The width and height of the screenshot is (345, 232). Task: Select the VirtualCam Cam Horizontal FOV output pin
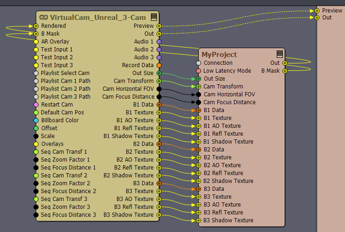click(159, 89)
